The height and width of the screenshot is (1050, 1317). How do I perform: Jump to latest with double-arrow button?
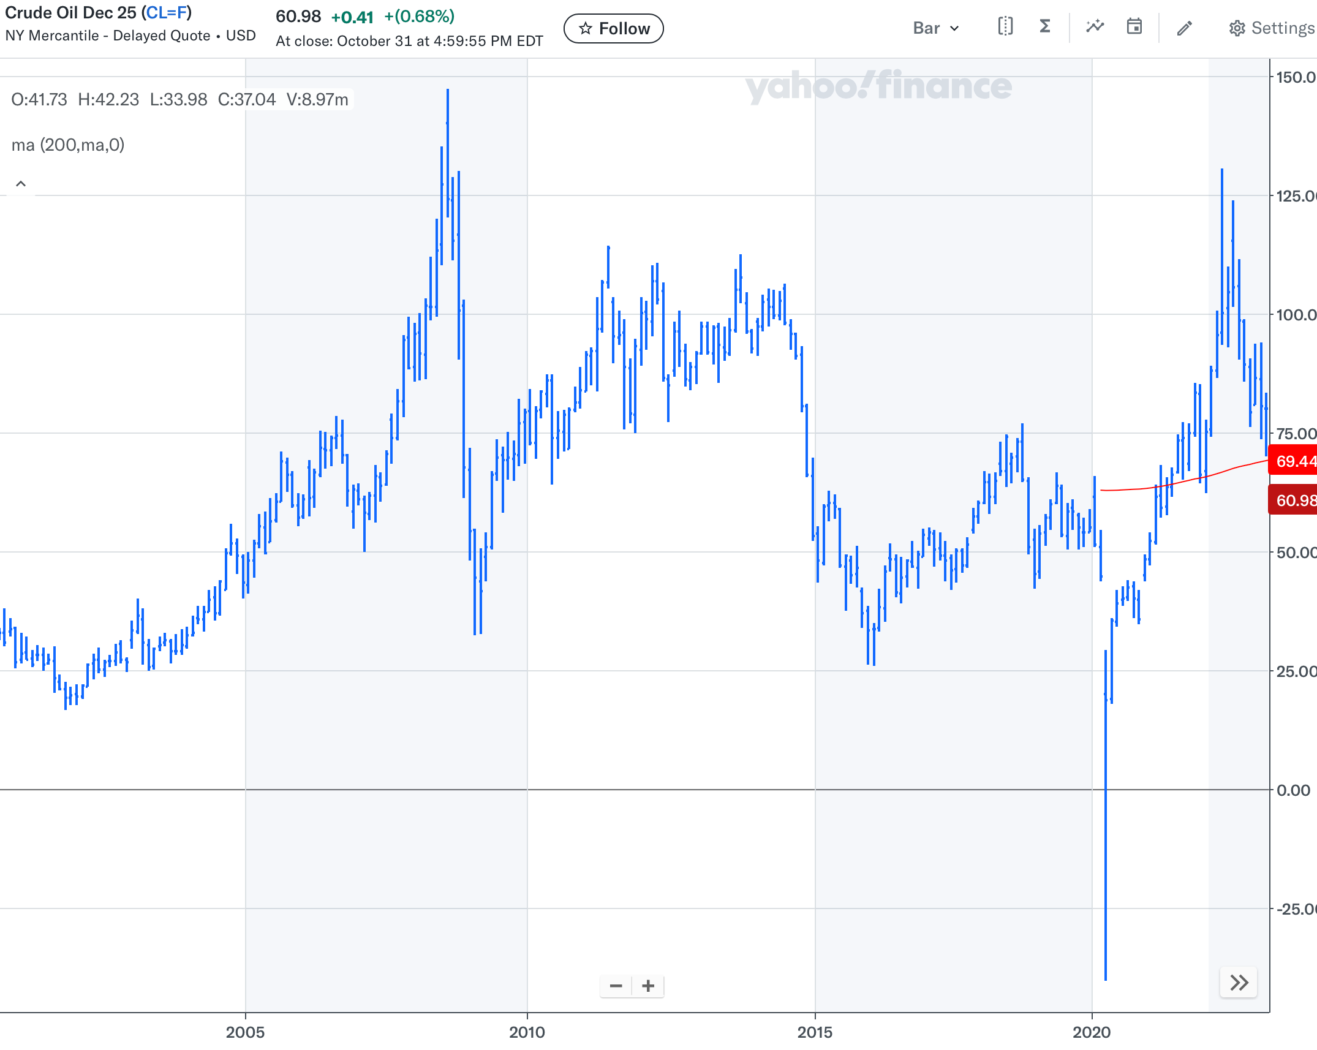(x=1239, y=983)
